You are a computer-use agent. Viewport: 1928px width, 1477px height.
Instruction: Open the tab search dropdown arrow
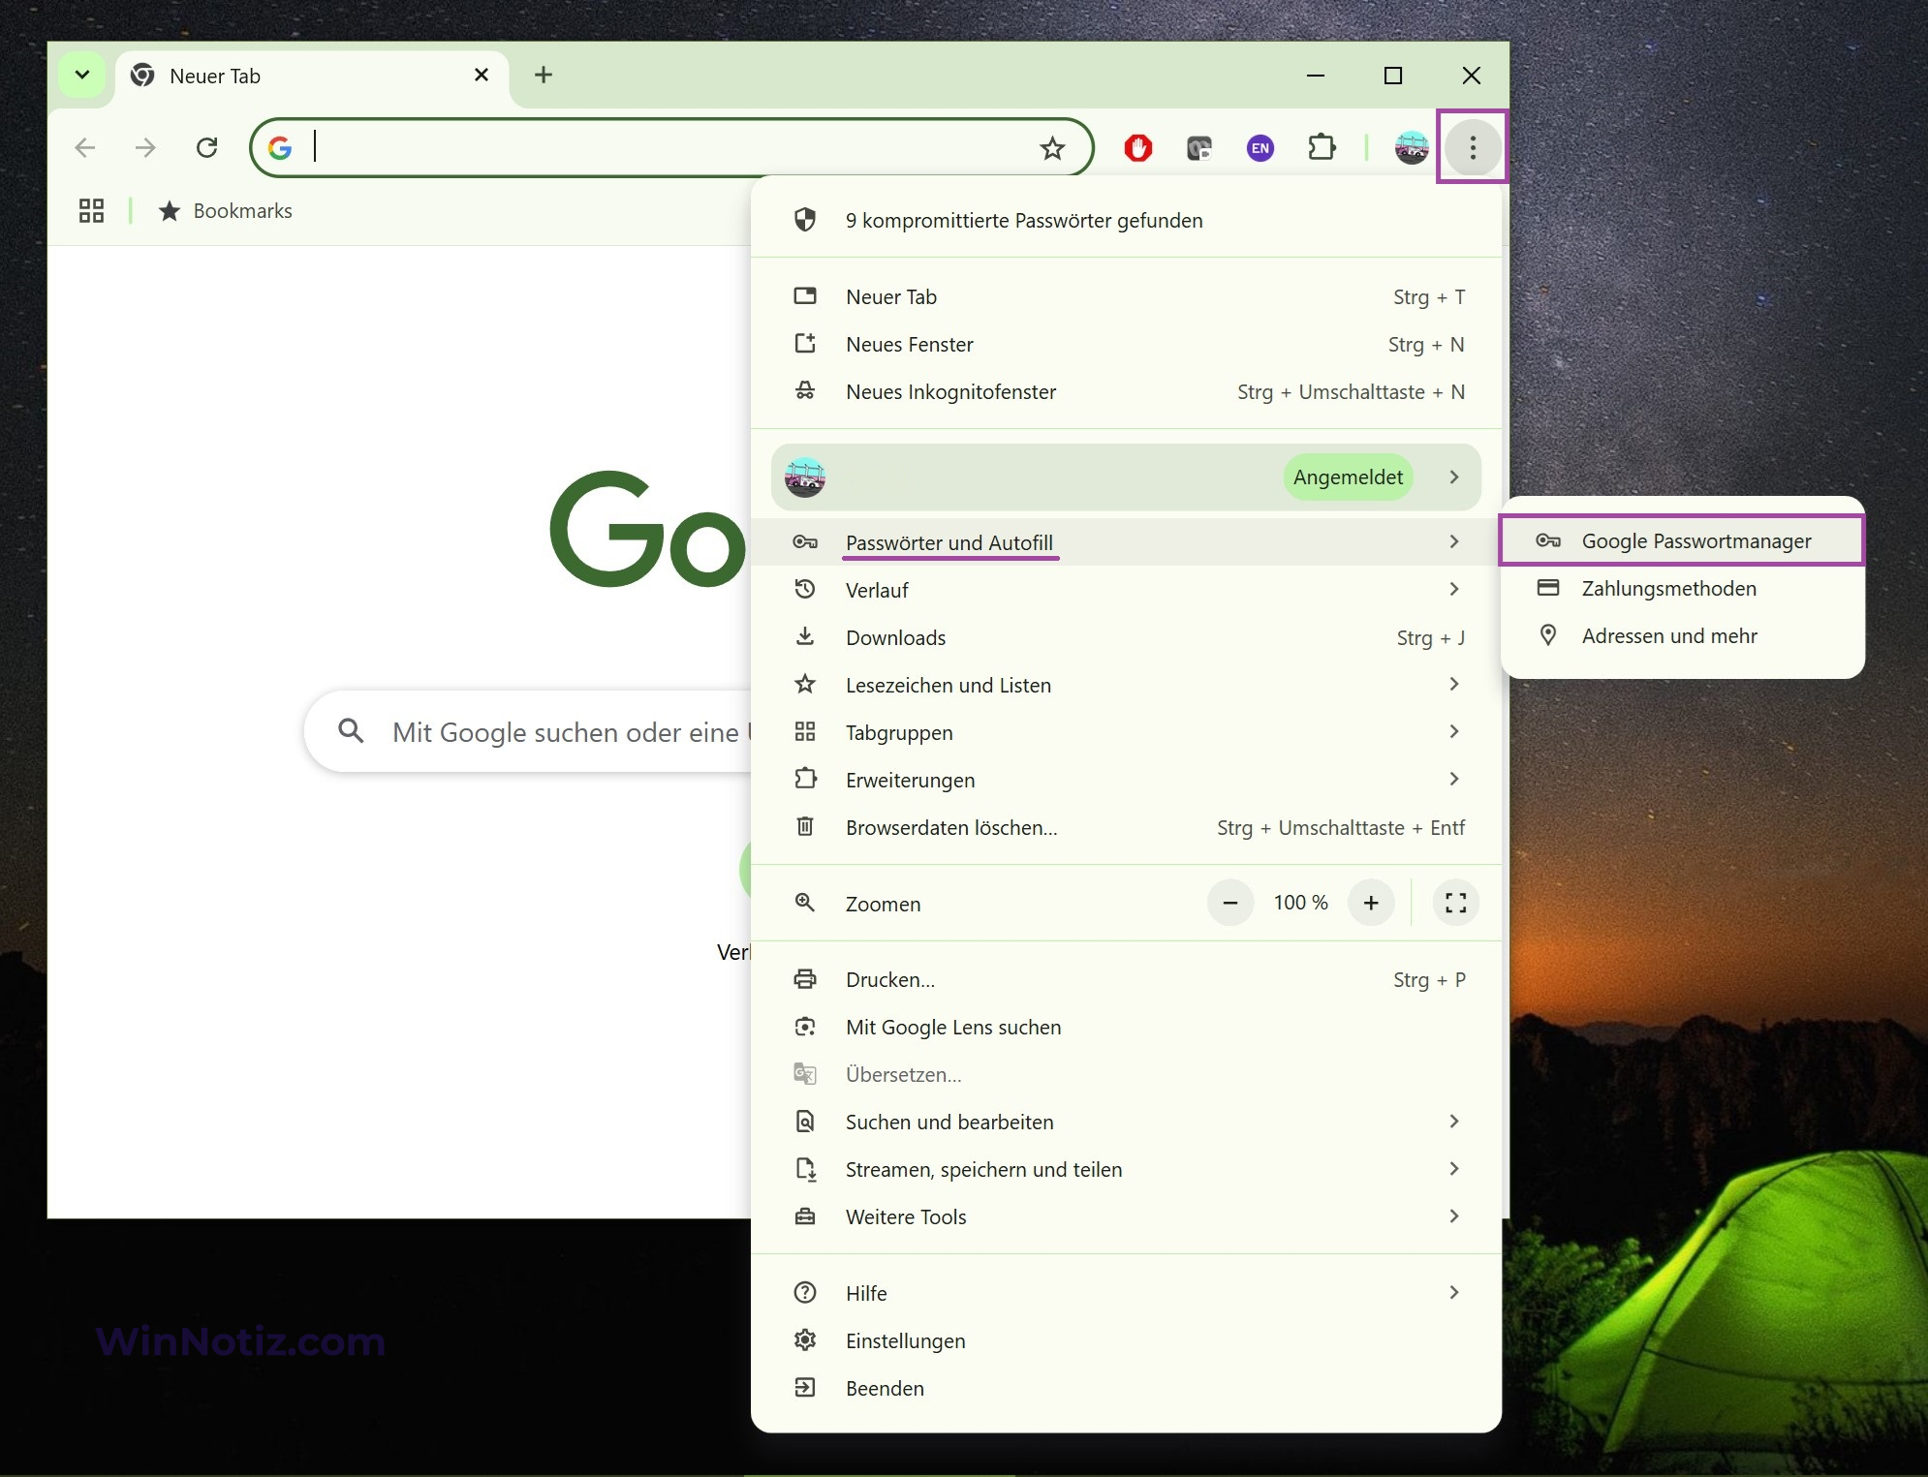pos(82,75)
